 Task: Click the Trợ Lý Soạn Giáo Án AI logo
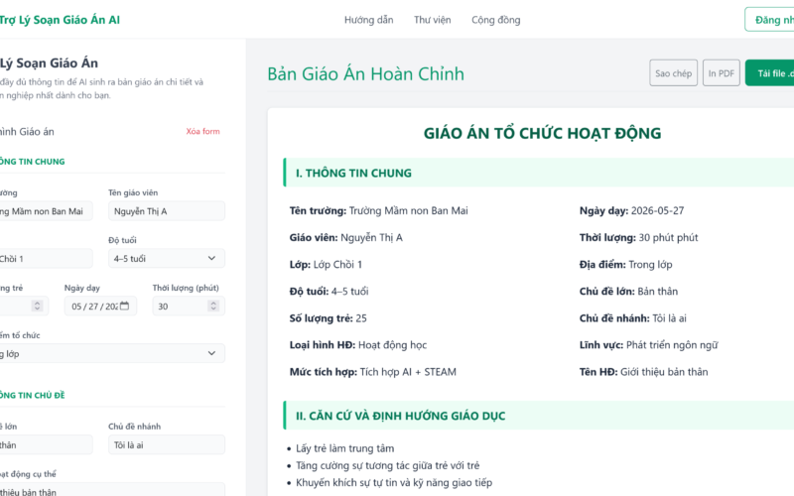[x=60, y=20]
